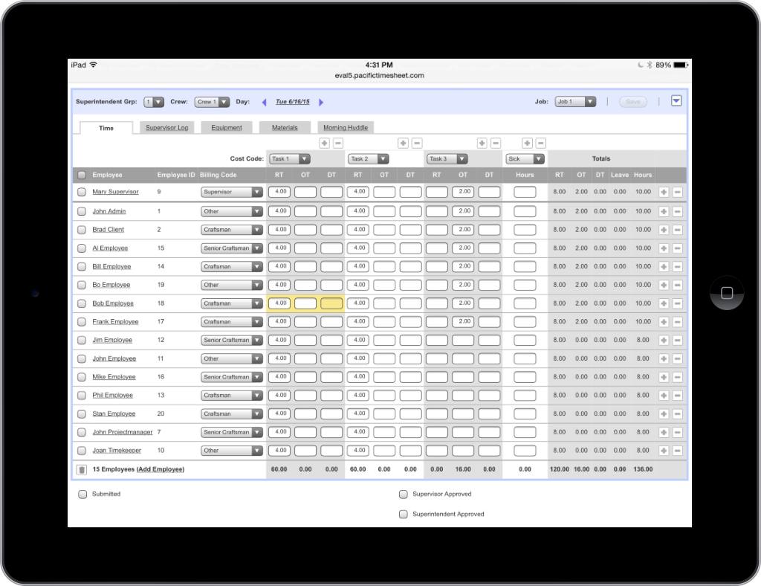Screen dimensions: 761x586
Task: Click the trash icon beside 15 Employees
Action: 82,469
